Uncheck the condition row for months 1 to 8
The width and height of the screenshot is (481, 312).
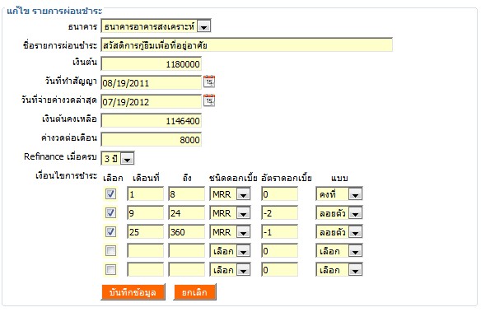point(110,194)
